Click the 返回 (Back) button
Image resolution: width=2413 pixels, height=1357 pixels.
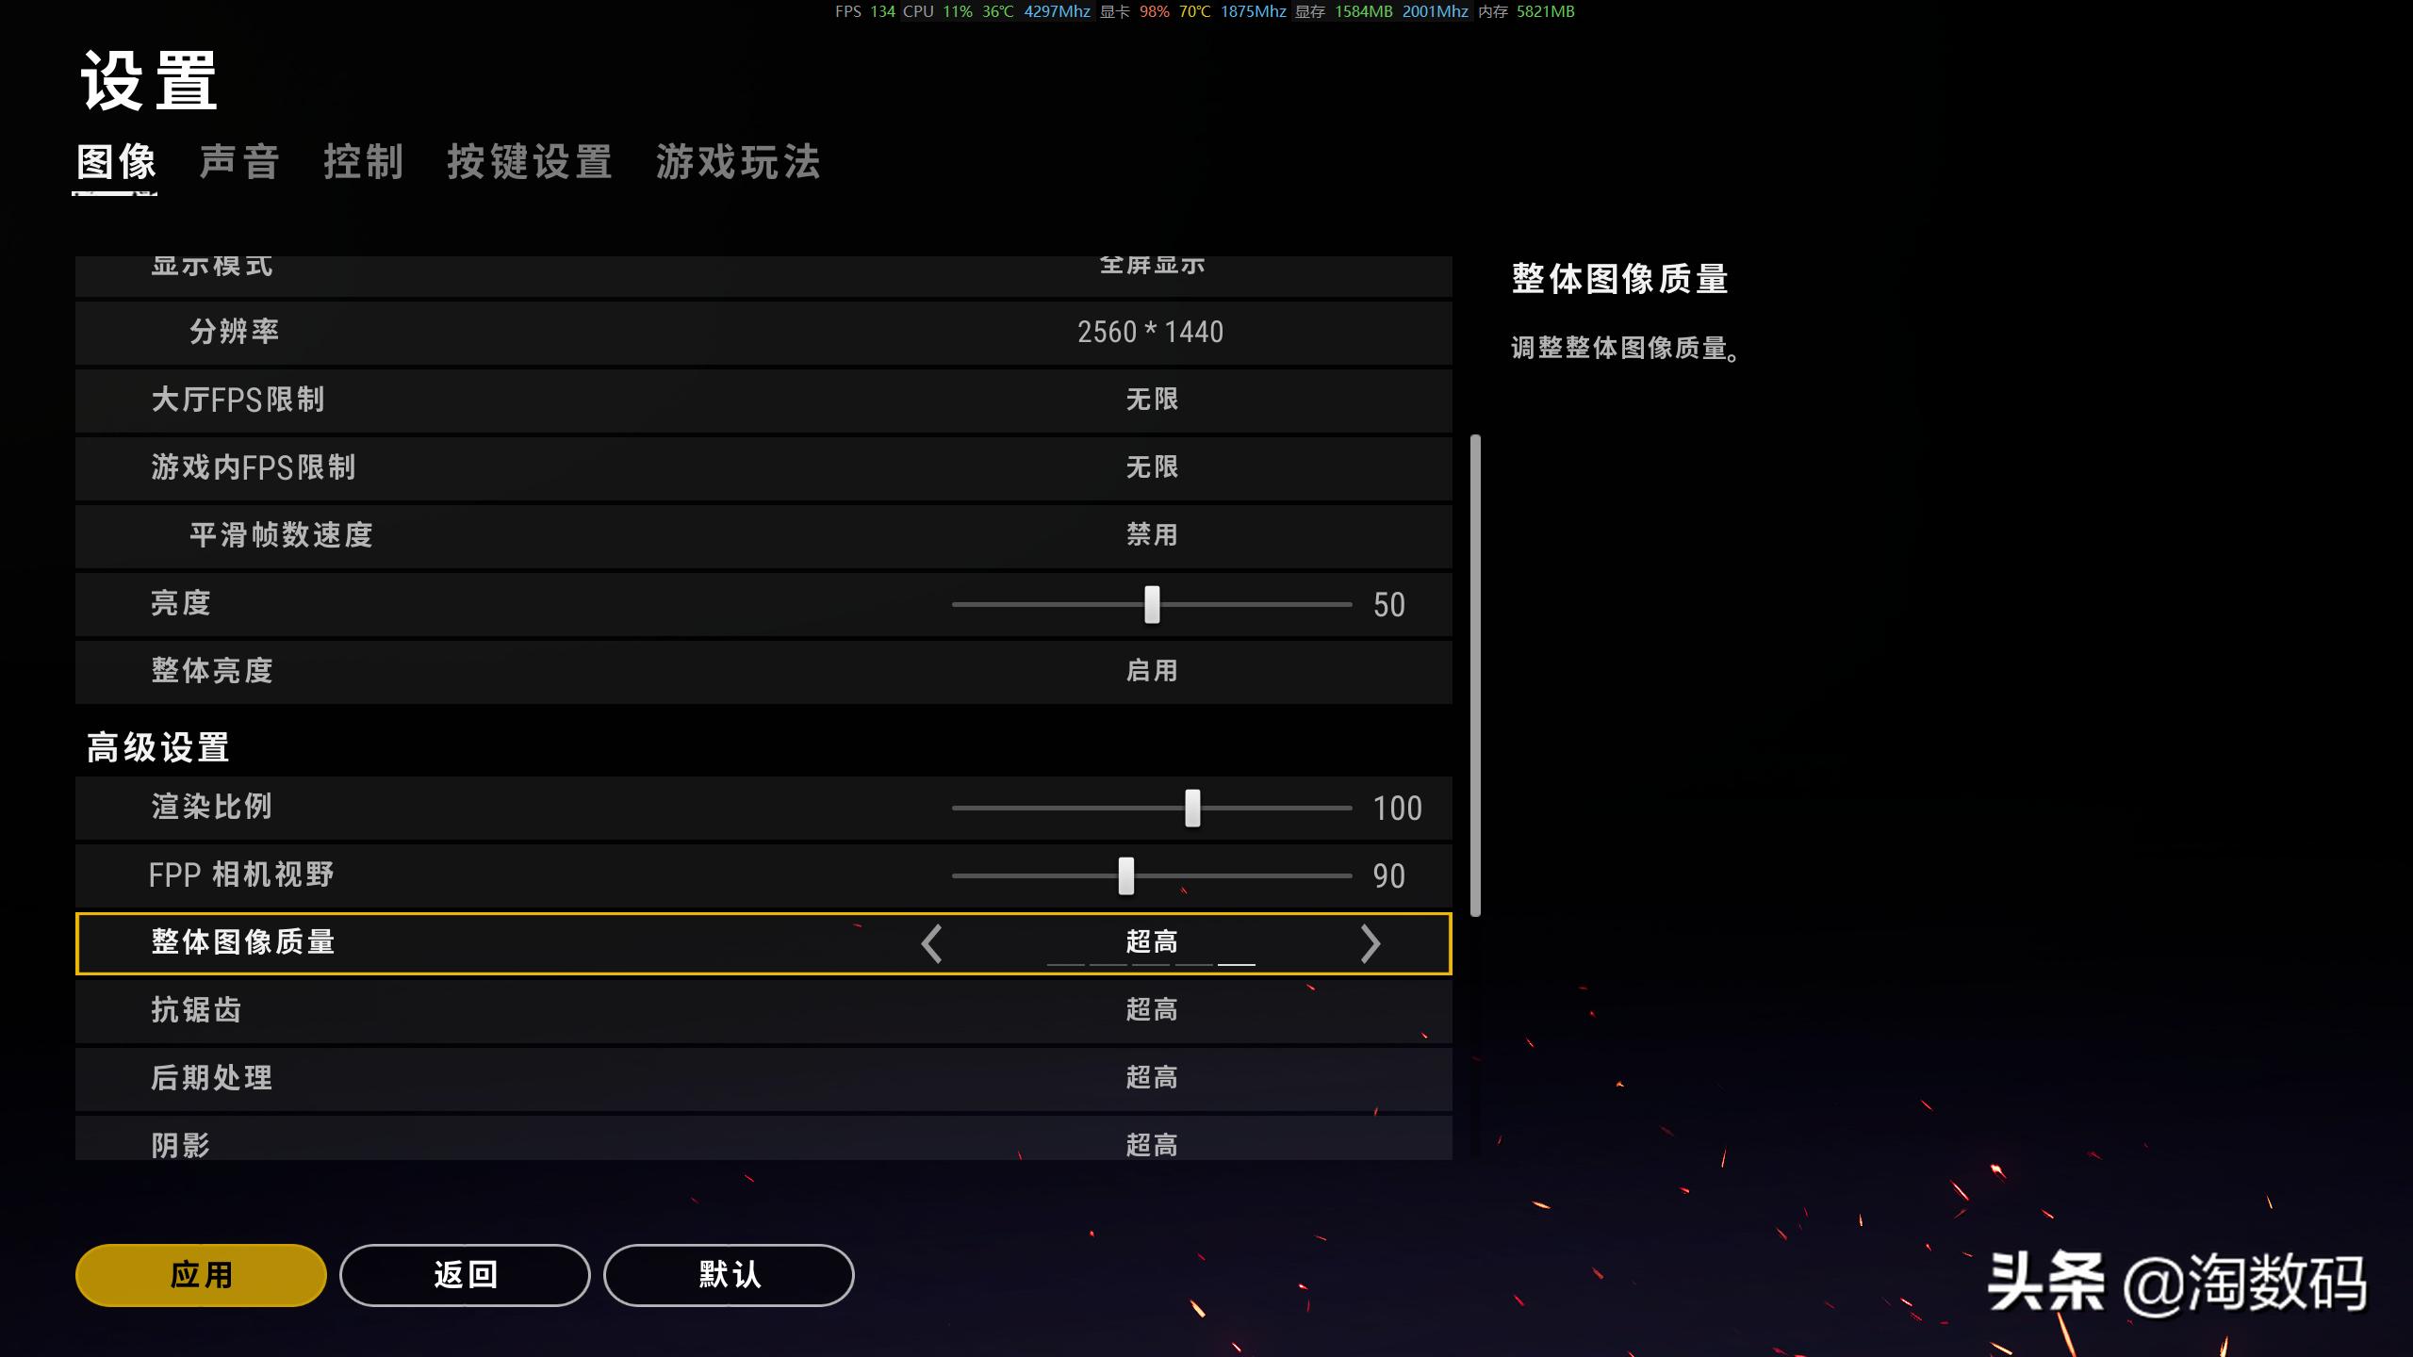click(466, 1274)
